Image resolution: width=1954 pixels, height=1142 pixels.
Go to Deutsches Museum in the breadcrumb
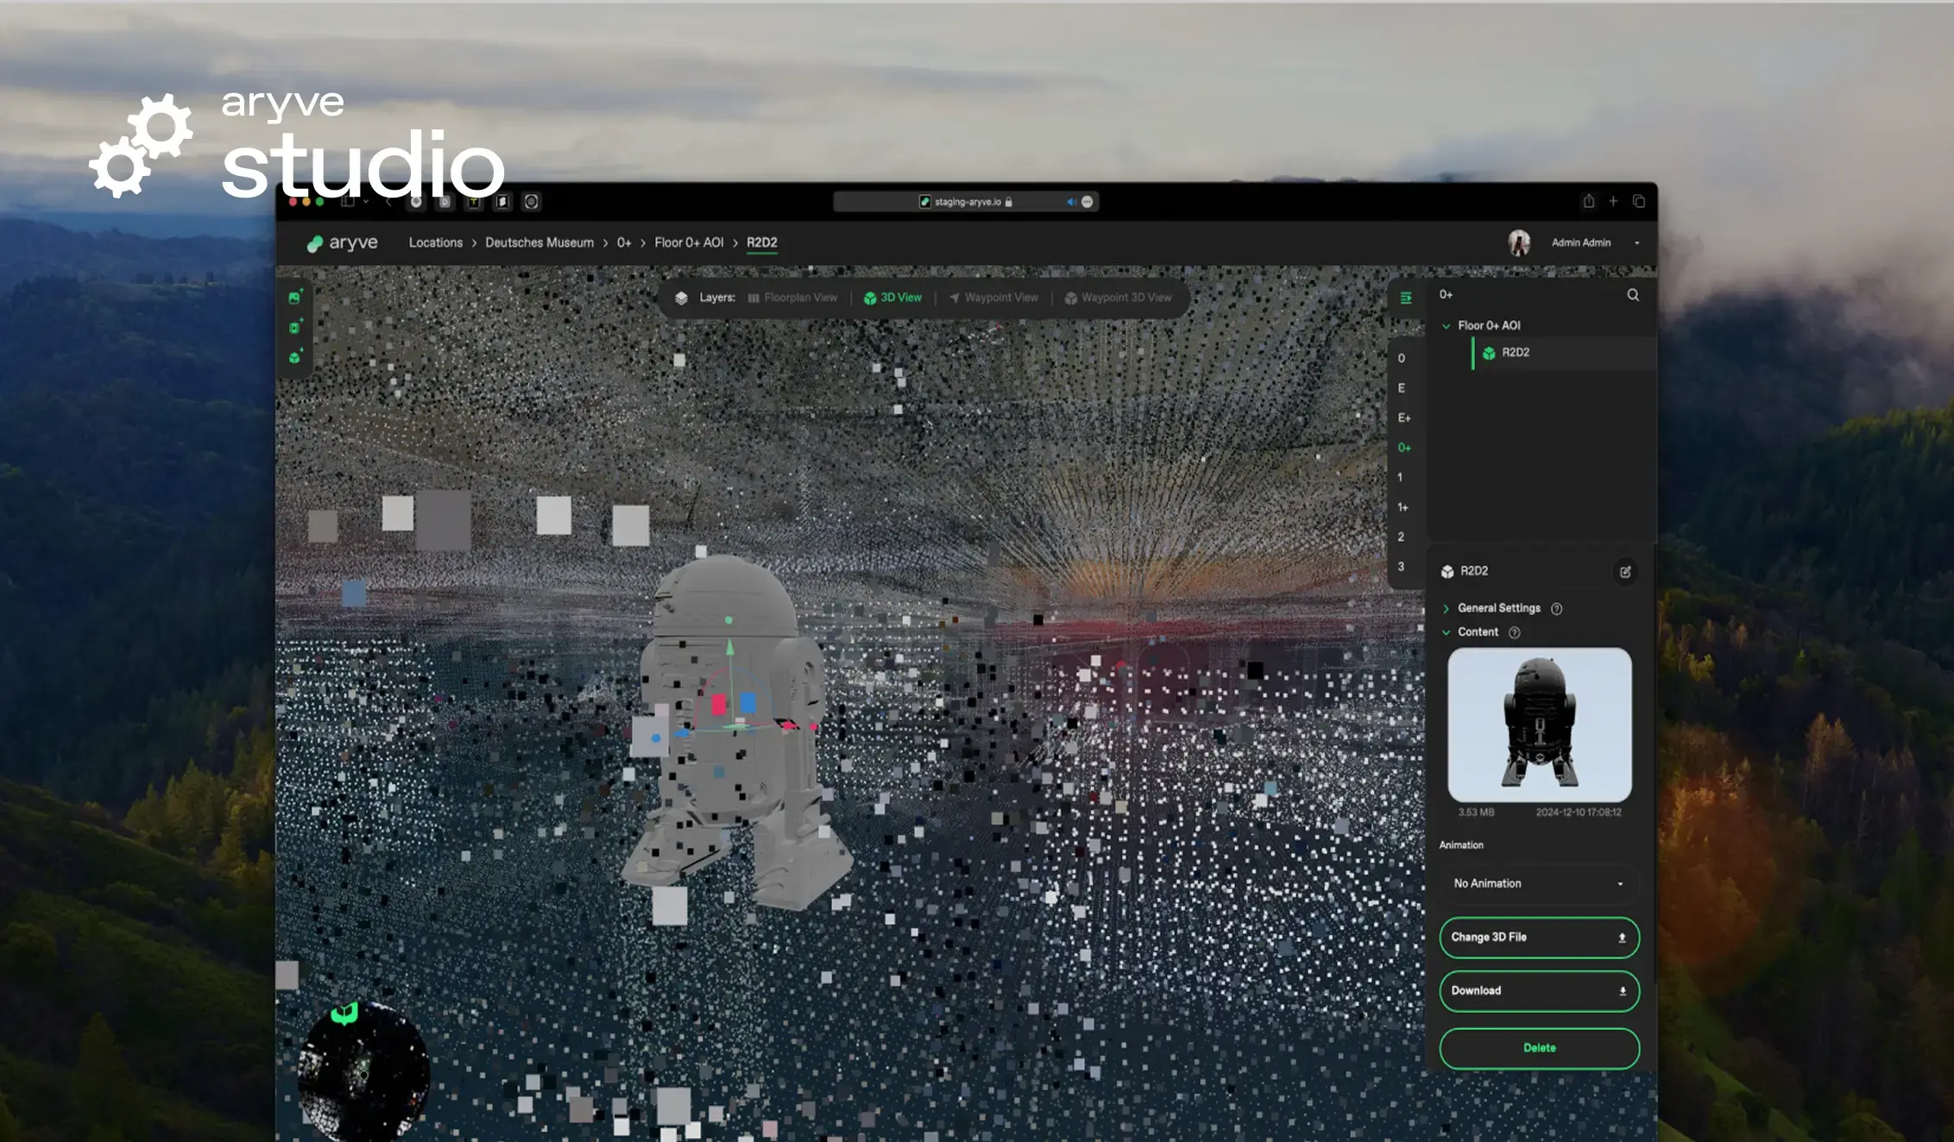point(539,243)
